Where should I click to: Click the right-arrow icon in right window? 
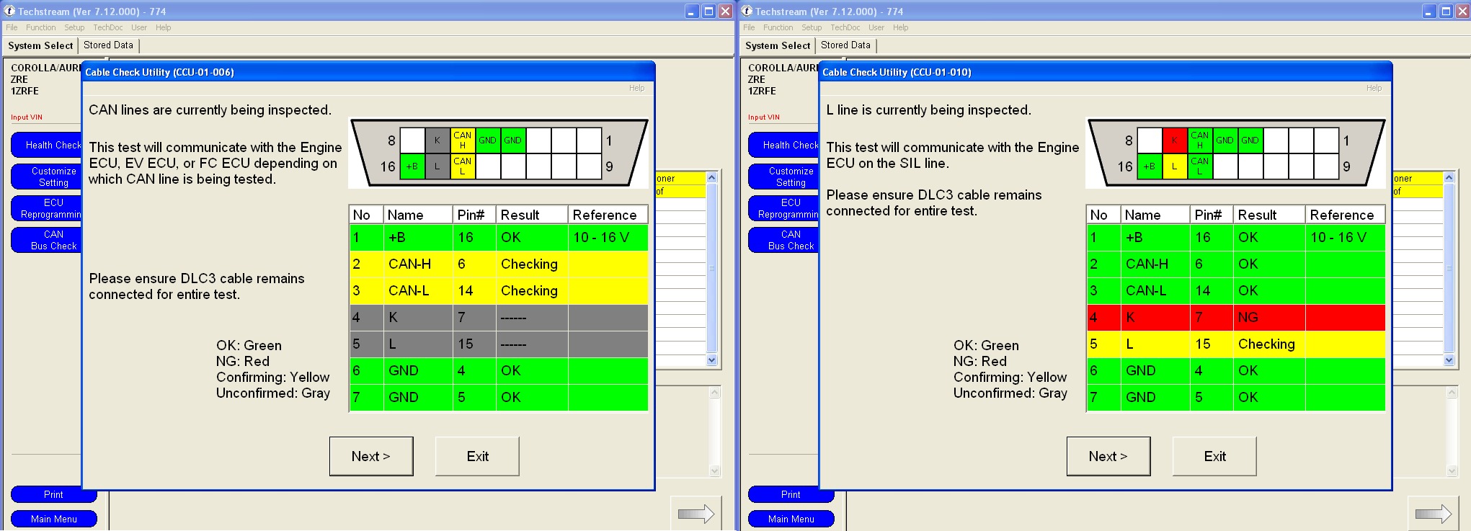click(1433, 513)
